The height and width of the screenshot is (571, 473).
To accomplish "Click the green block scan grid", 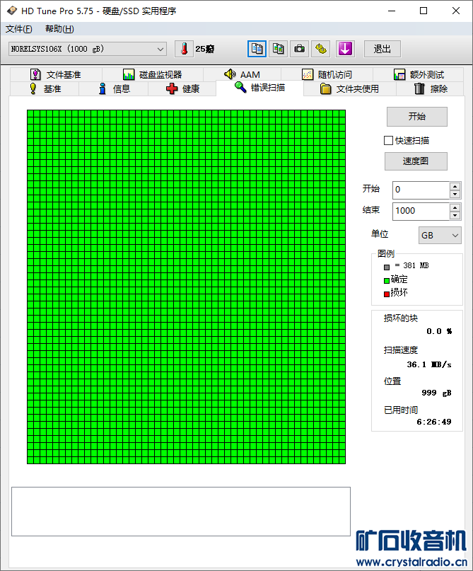I will 186,287.
